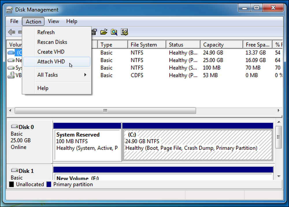Click the horizontal scrollbar right arrow
289x207 pixels.
coord(279,110)
